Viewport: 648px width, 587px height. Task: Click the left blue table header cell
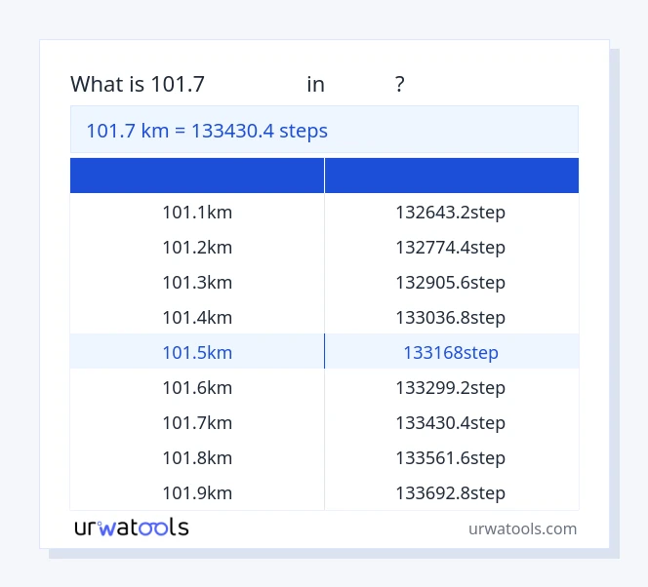197,176
